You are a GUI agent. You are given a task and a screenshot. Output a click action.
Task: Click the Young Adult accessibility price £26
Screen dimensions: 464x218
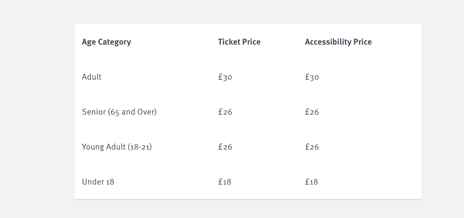(x=312, y=147)
